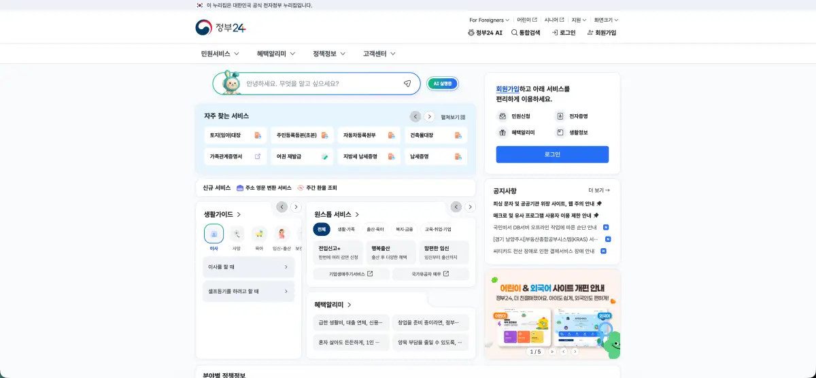Screen dimensions: 816x378
Task: Toggle the AI 실행중 switch
Action: tap(443, 84)
